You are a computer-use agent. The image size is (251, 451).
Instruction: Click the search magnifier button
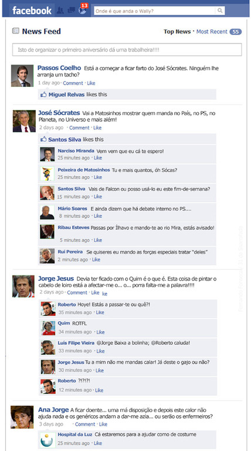[x=220, y=11]
